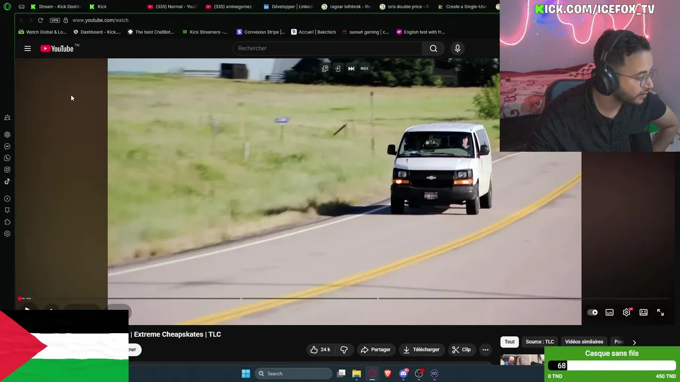Screen dimensions: 680x382
Task: Click the YouTube search magnifier button
Action: coord(433,48)
